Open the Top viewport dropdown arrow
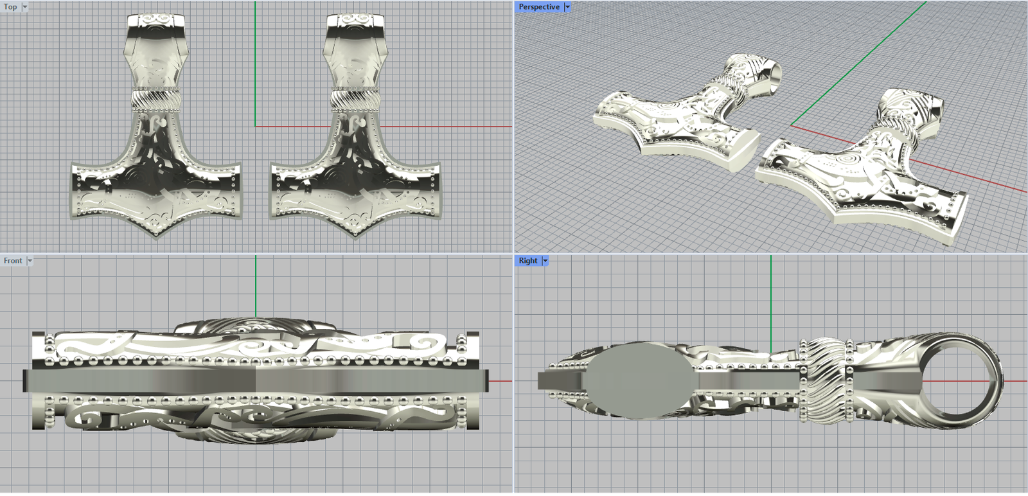This screenshot has height=496, width=1028. pos(25,7)
